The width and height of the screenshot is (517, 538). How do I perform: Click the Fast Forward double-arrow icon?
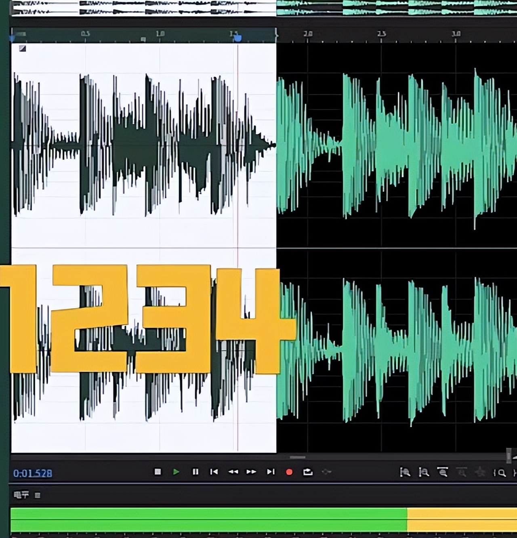(251, 472)
